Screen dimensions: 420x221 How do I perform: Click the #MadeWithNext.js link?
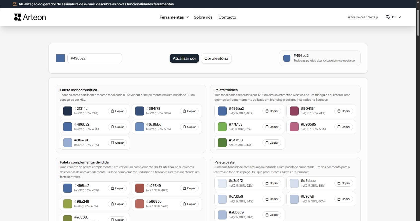[363, 17]
